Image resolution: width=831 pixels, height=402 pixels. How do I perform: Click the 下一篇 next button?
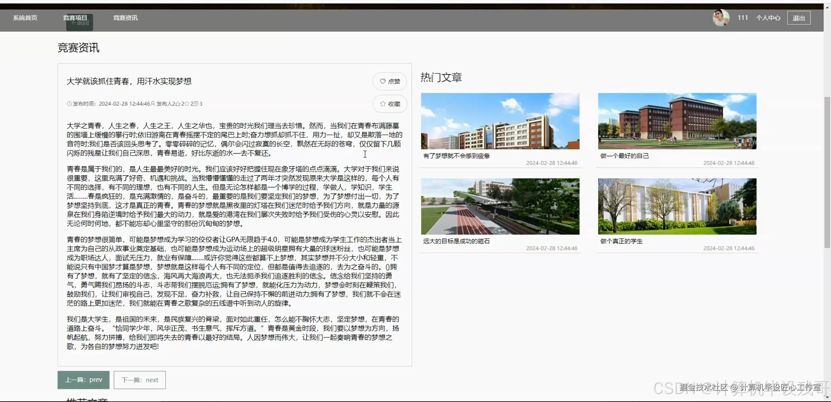pyautogui.click(x=139, y=380)
